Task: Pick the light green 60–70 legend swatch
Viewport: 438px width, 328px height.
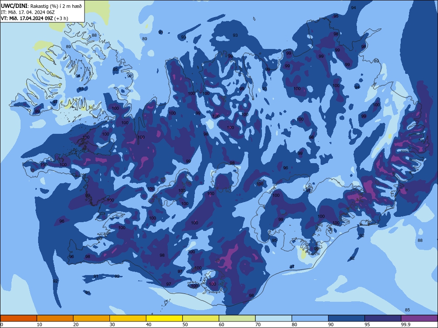Action: [x=237, y=318]
